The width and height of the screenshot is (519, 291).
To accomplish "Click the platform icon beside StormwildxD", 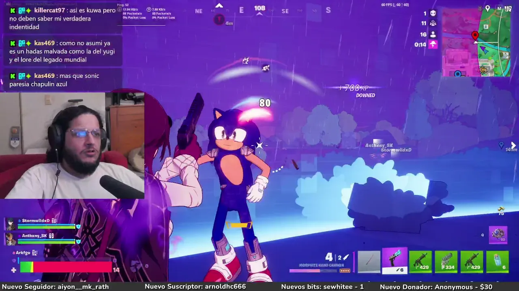I will 54,221.
